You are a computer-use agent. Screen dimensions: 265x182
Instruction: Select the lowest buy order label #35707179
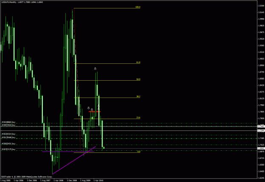tap(8, 149)
